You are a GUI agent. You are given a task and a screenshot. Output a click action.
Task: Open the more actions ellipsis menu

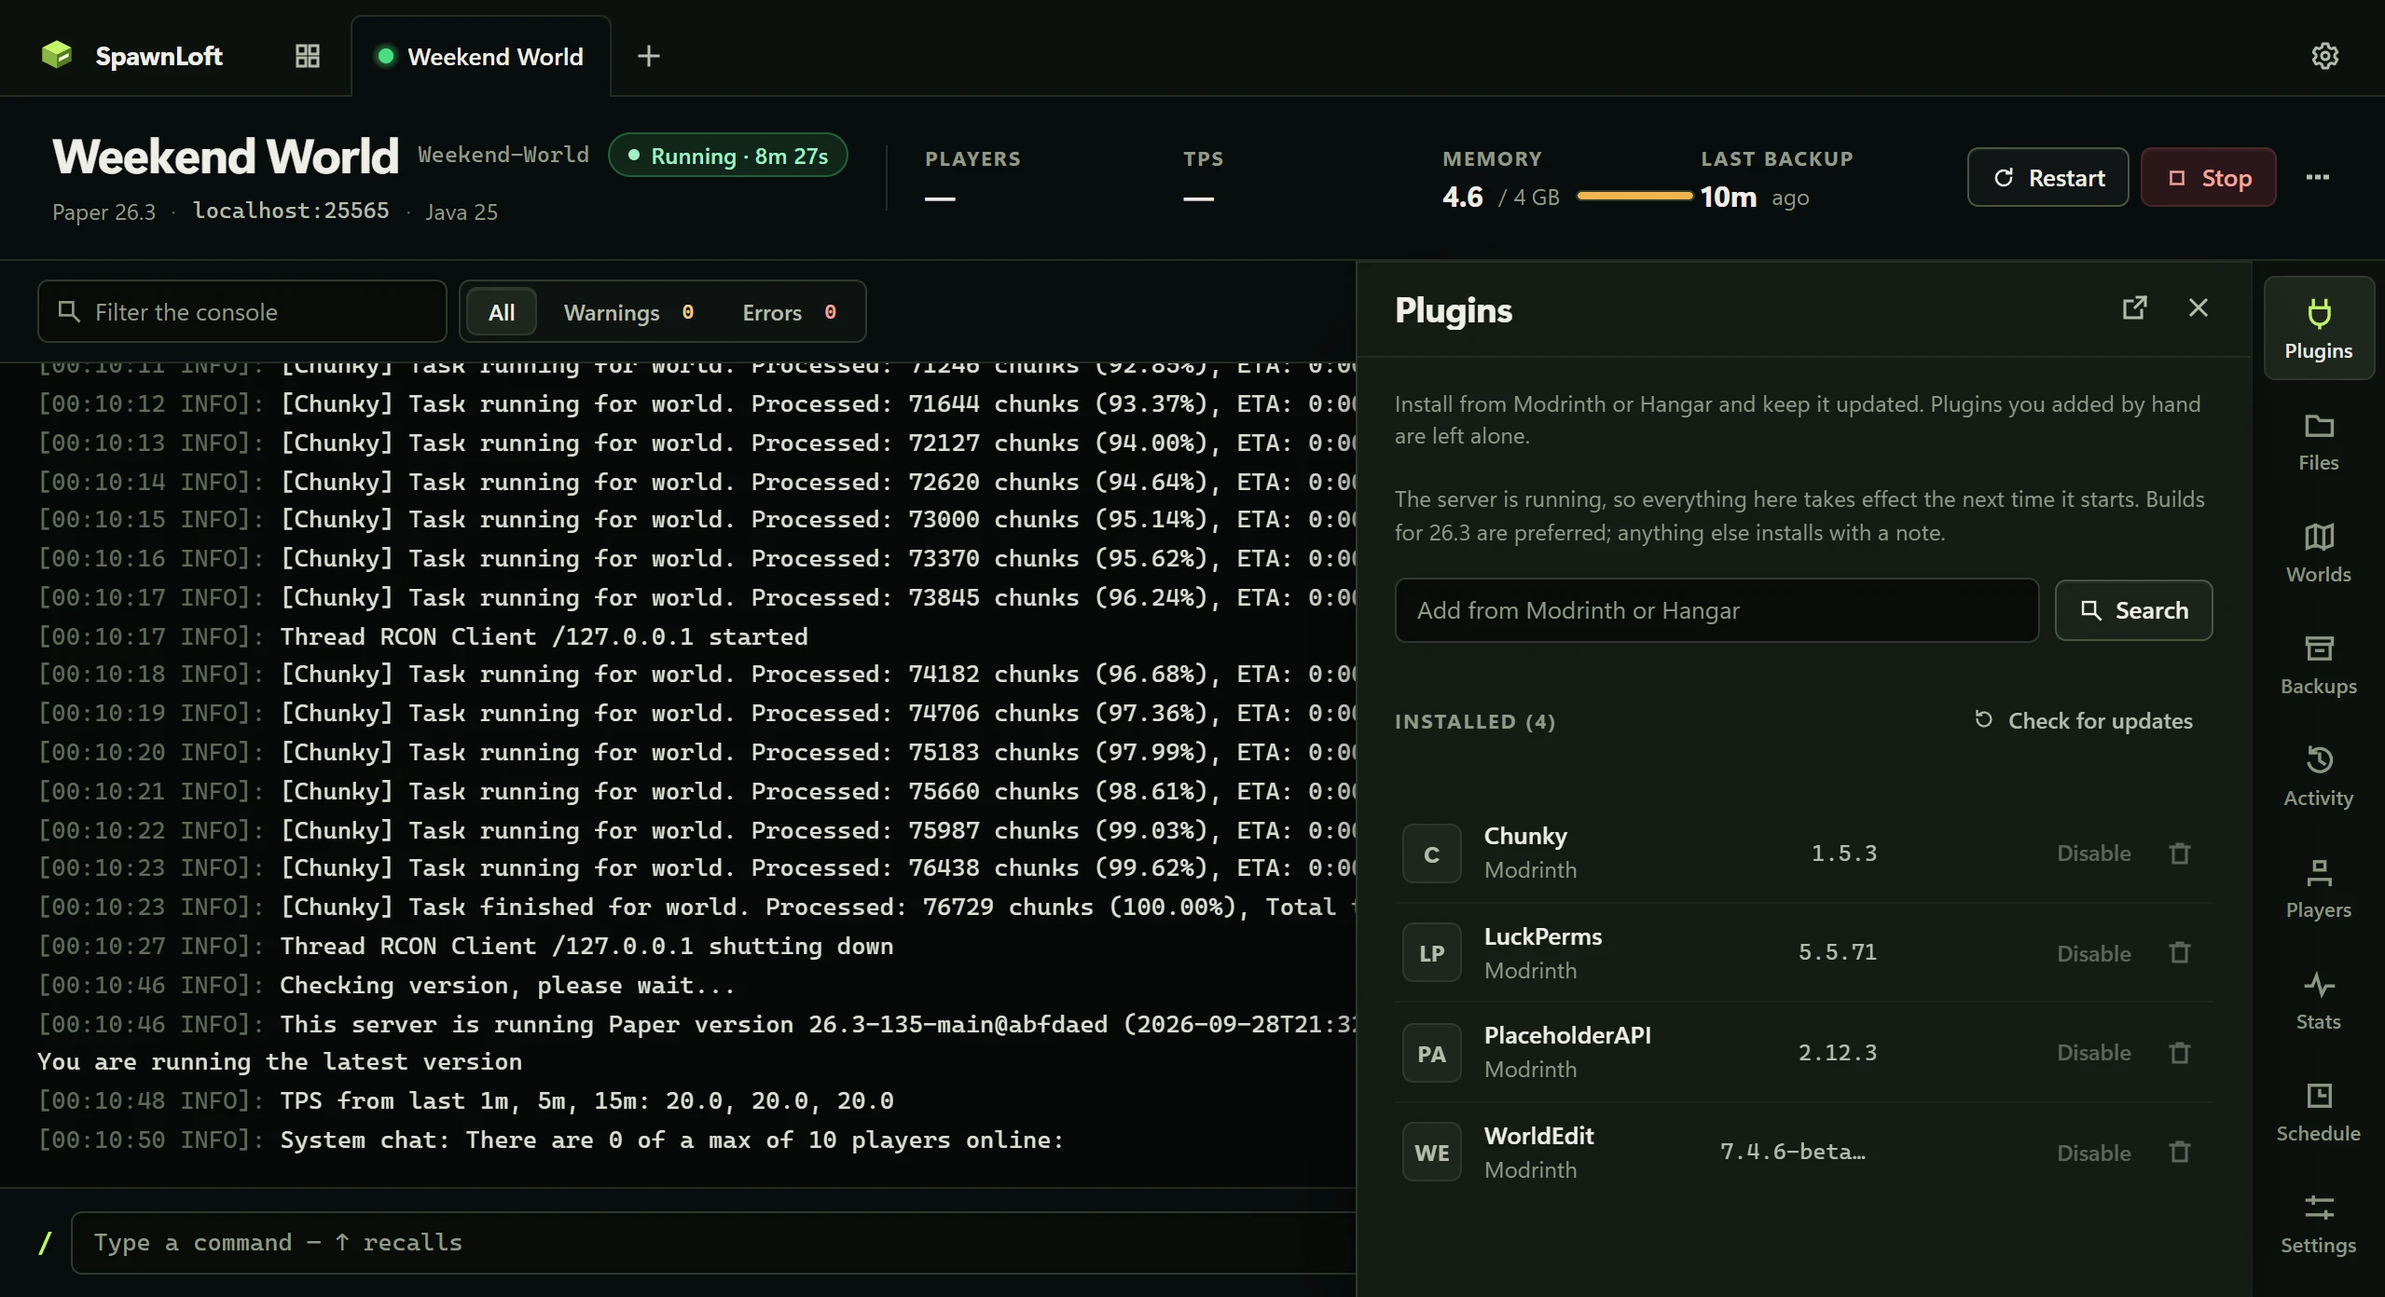pos(2317,177)
